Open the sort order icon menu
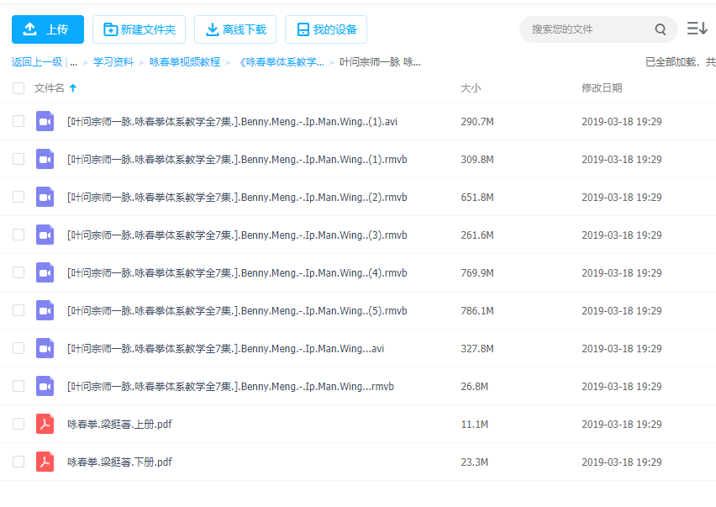Image resolution: width=716 pixels, height=507 pixels. click(x=698, y=29)
